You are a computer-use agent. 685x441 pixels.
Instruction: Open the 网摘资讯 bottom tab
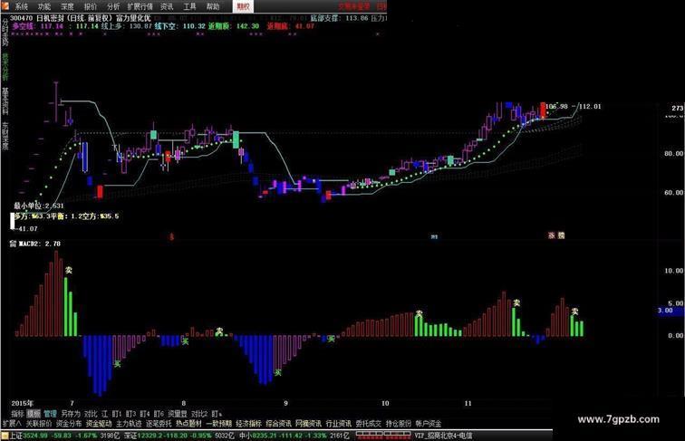point(308,424)
